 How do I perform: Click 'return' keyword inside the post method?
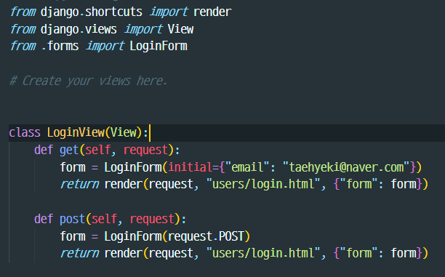coord(79,254)
